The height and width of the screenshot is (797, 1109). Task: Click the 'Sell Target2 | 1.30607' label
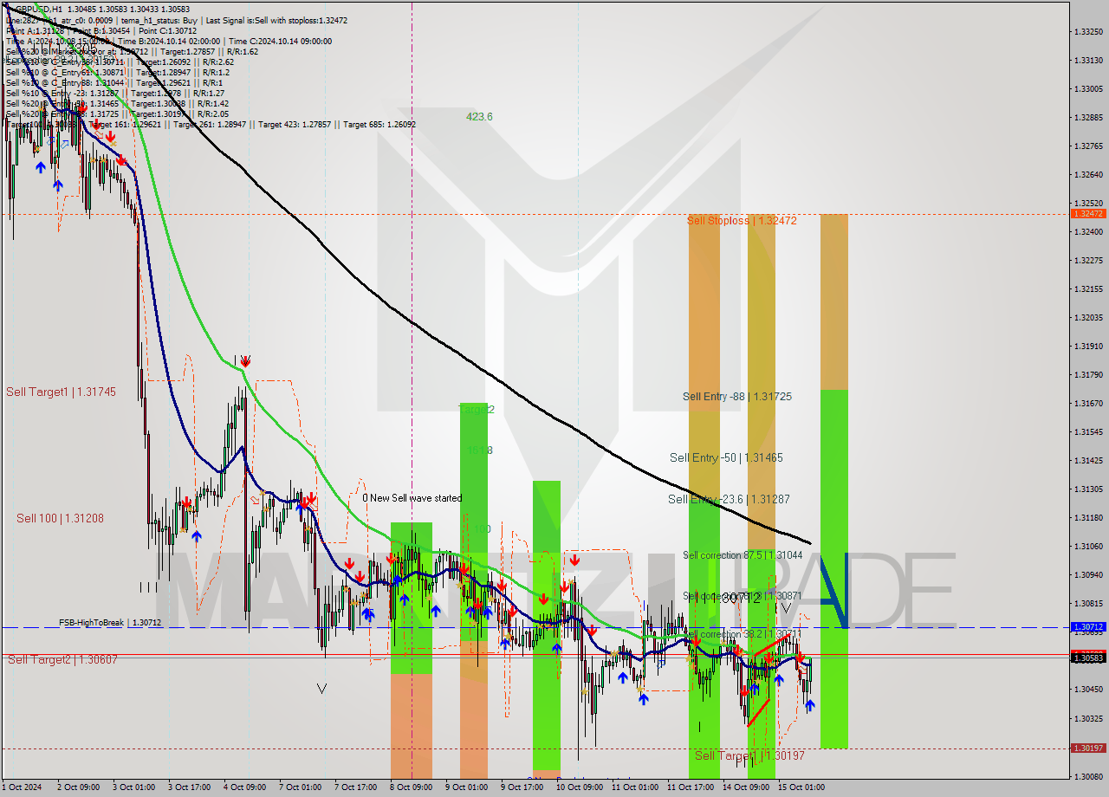click(62, 660)
